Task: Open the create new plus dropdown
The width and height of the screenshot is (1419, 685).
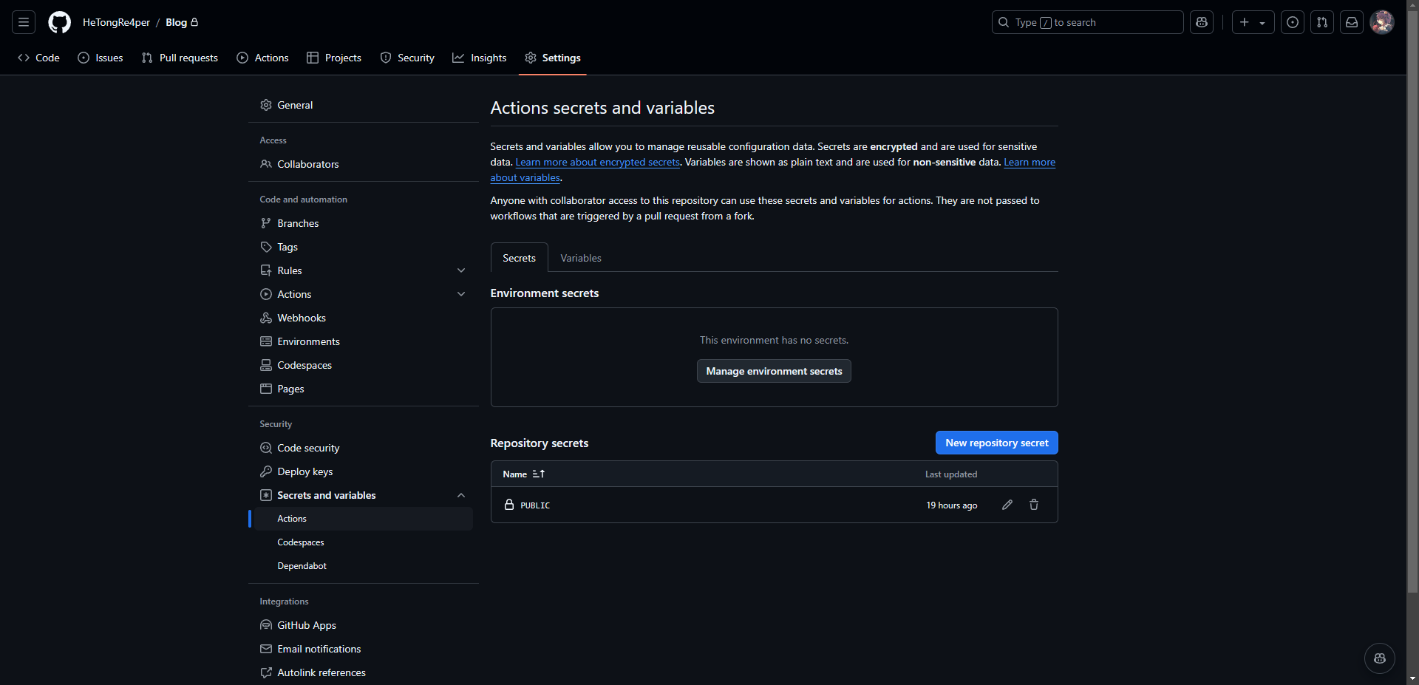Action: 1253,22
